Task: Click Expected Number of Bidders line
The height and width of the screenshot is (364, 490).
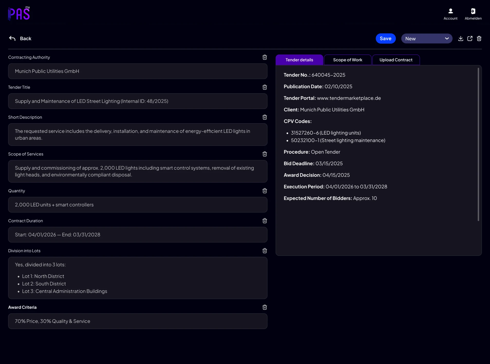Action: 330,198
